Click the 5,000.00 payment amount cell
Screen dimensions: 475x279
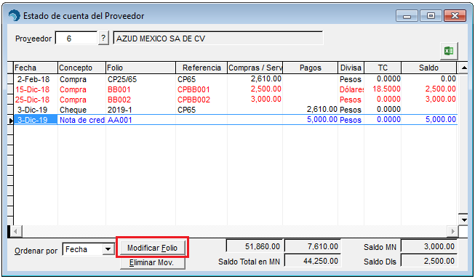pos(310,120)
